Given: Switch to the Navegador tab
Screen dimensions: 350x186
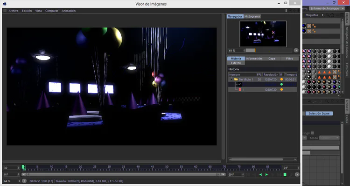Looking at the screenshot, I should click(x=235, y=16).
